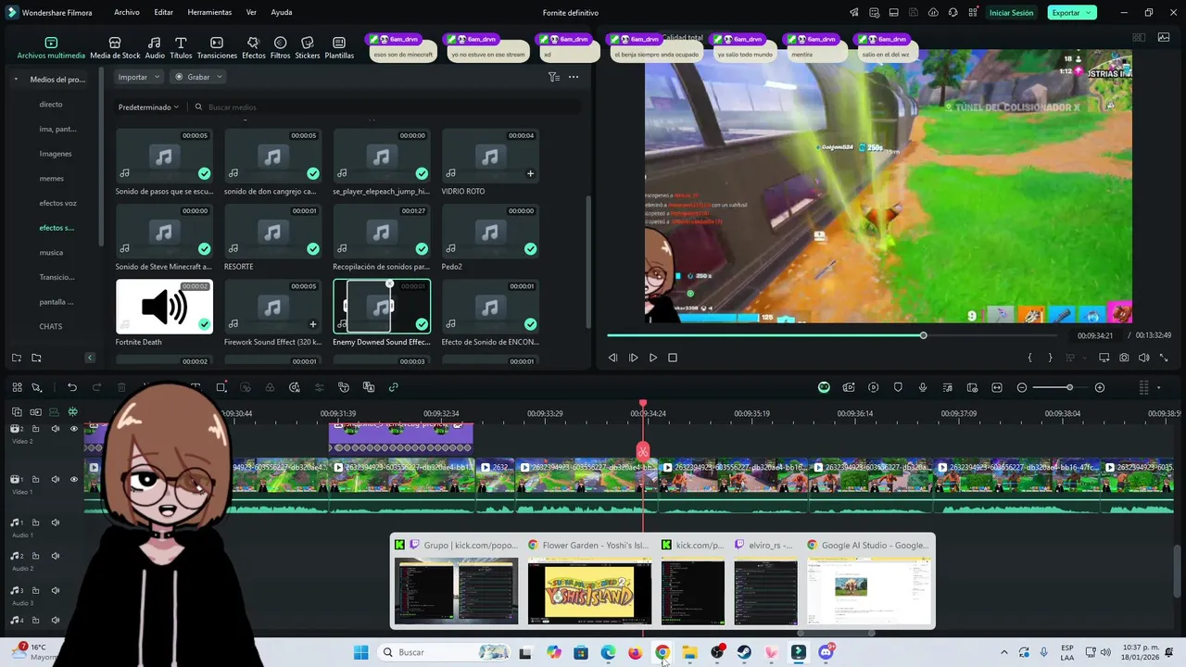Toggle preview fullscreen
Image resolution: width=1186 pixels, height=667 pixels.
[x=1164, y=358]
